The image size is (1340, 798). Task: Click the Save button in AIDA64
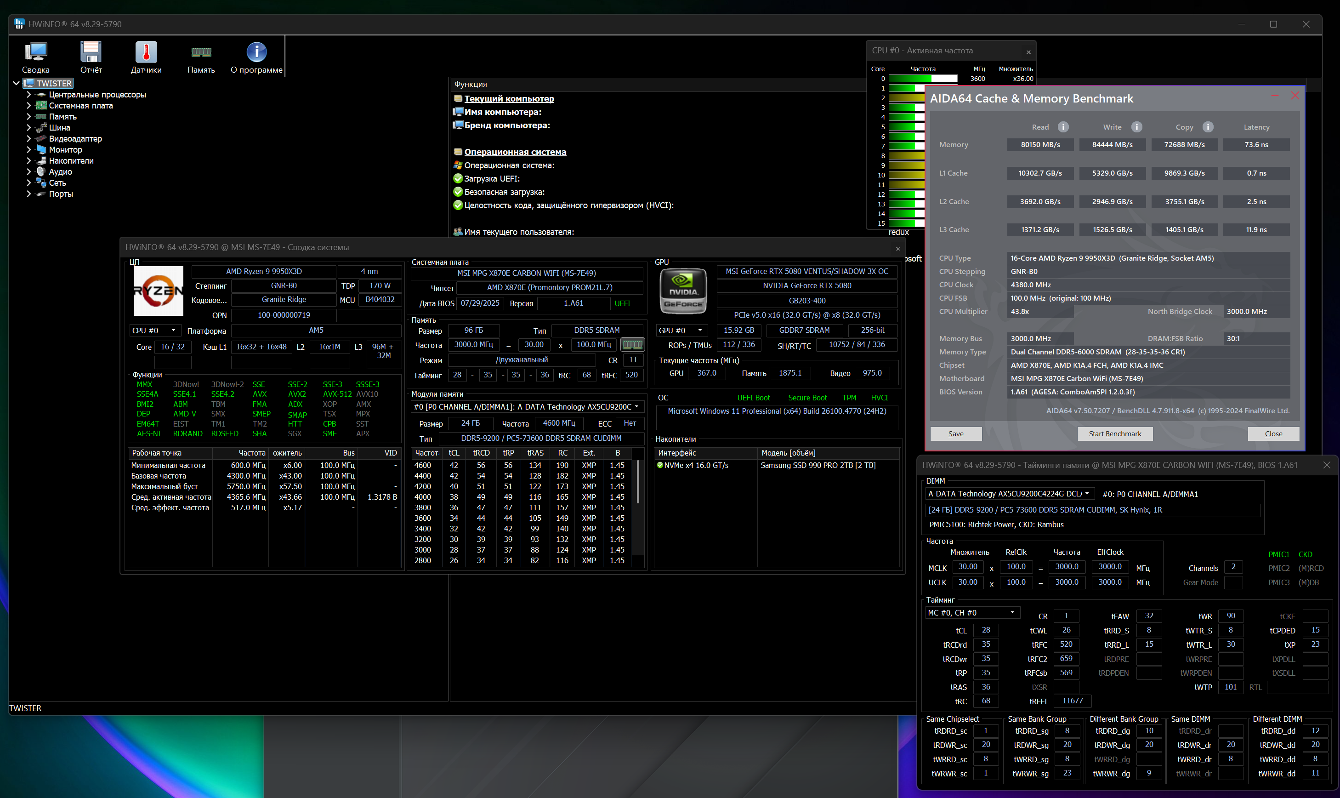pyautogui.click(x=956, y=434)
